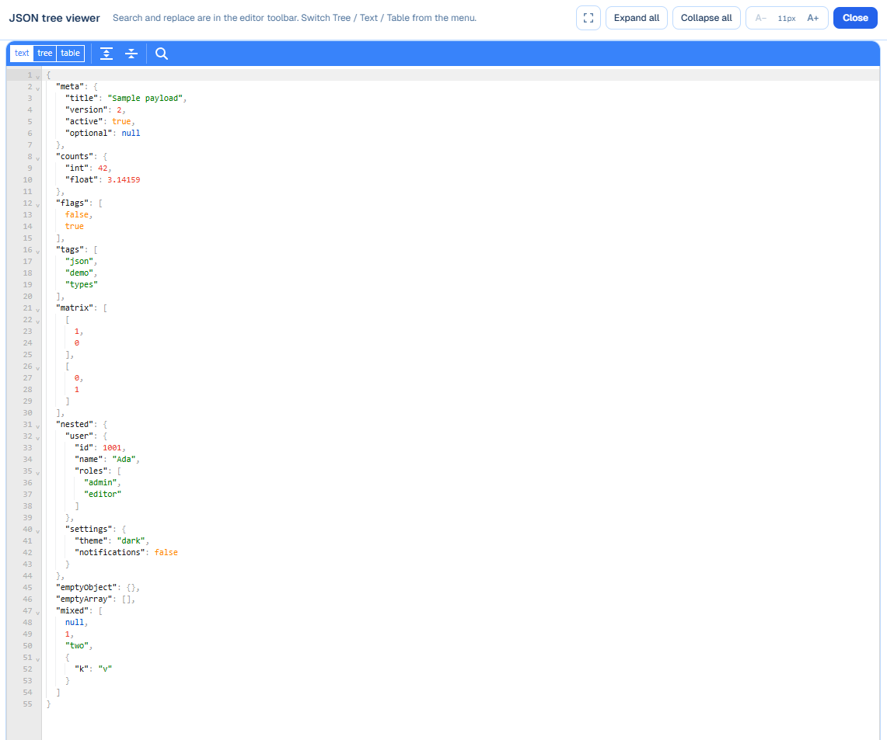Collapse the root object fold arrow on line 1

pos(38,76)
